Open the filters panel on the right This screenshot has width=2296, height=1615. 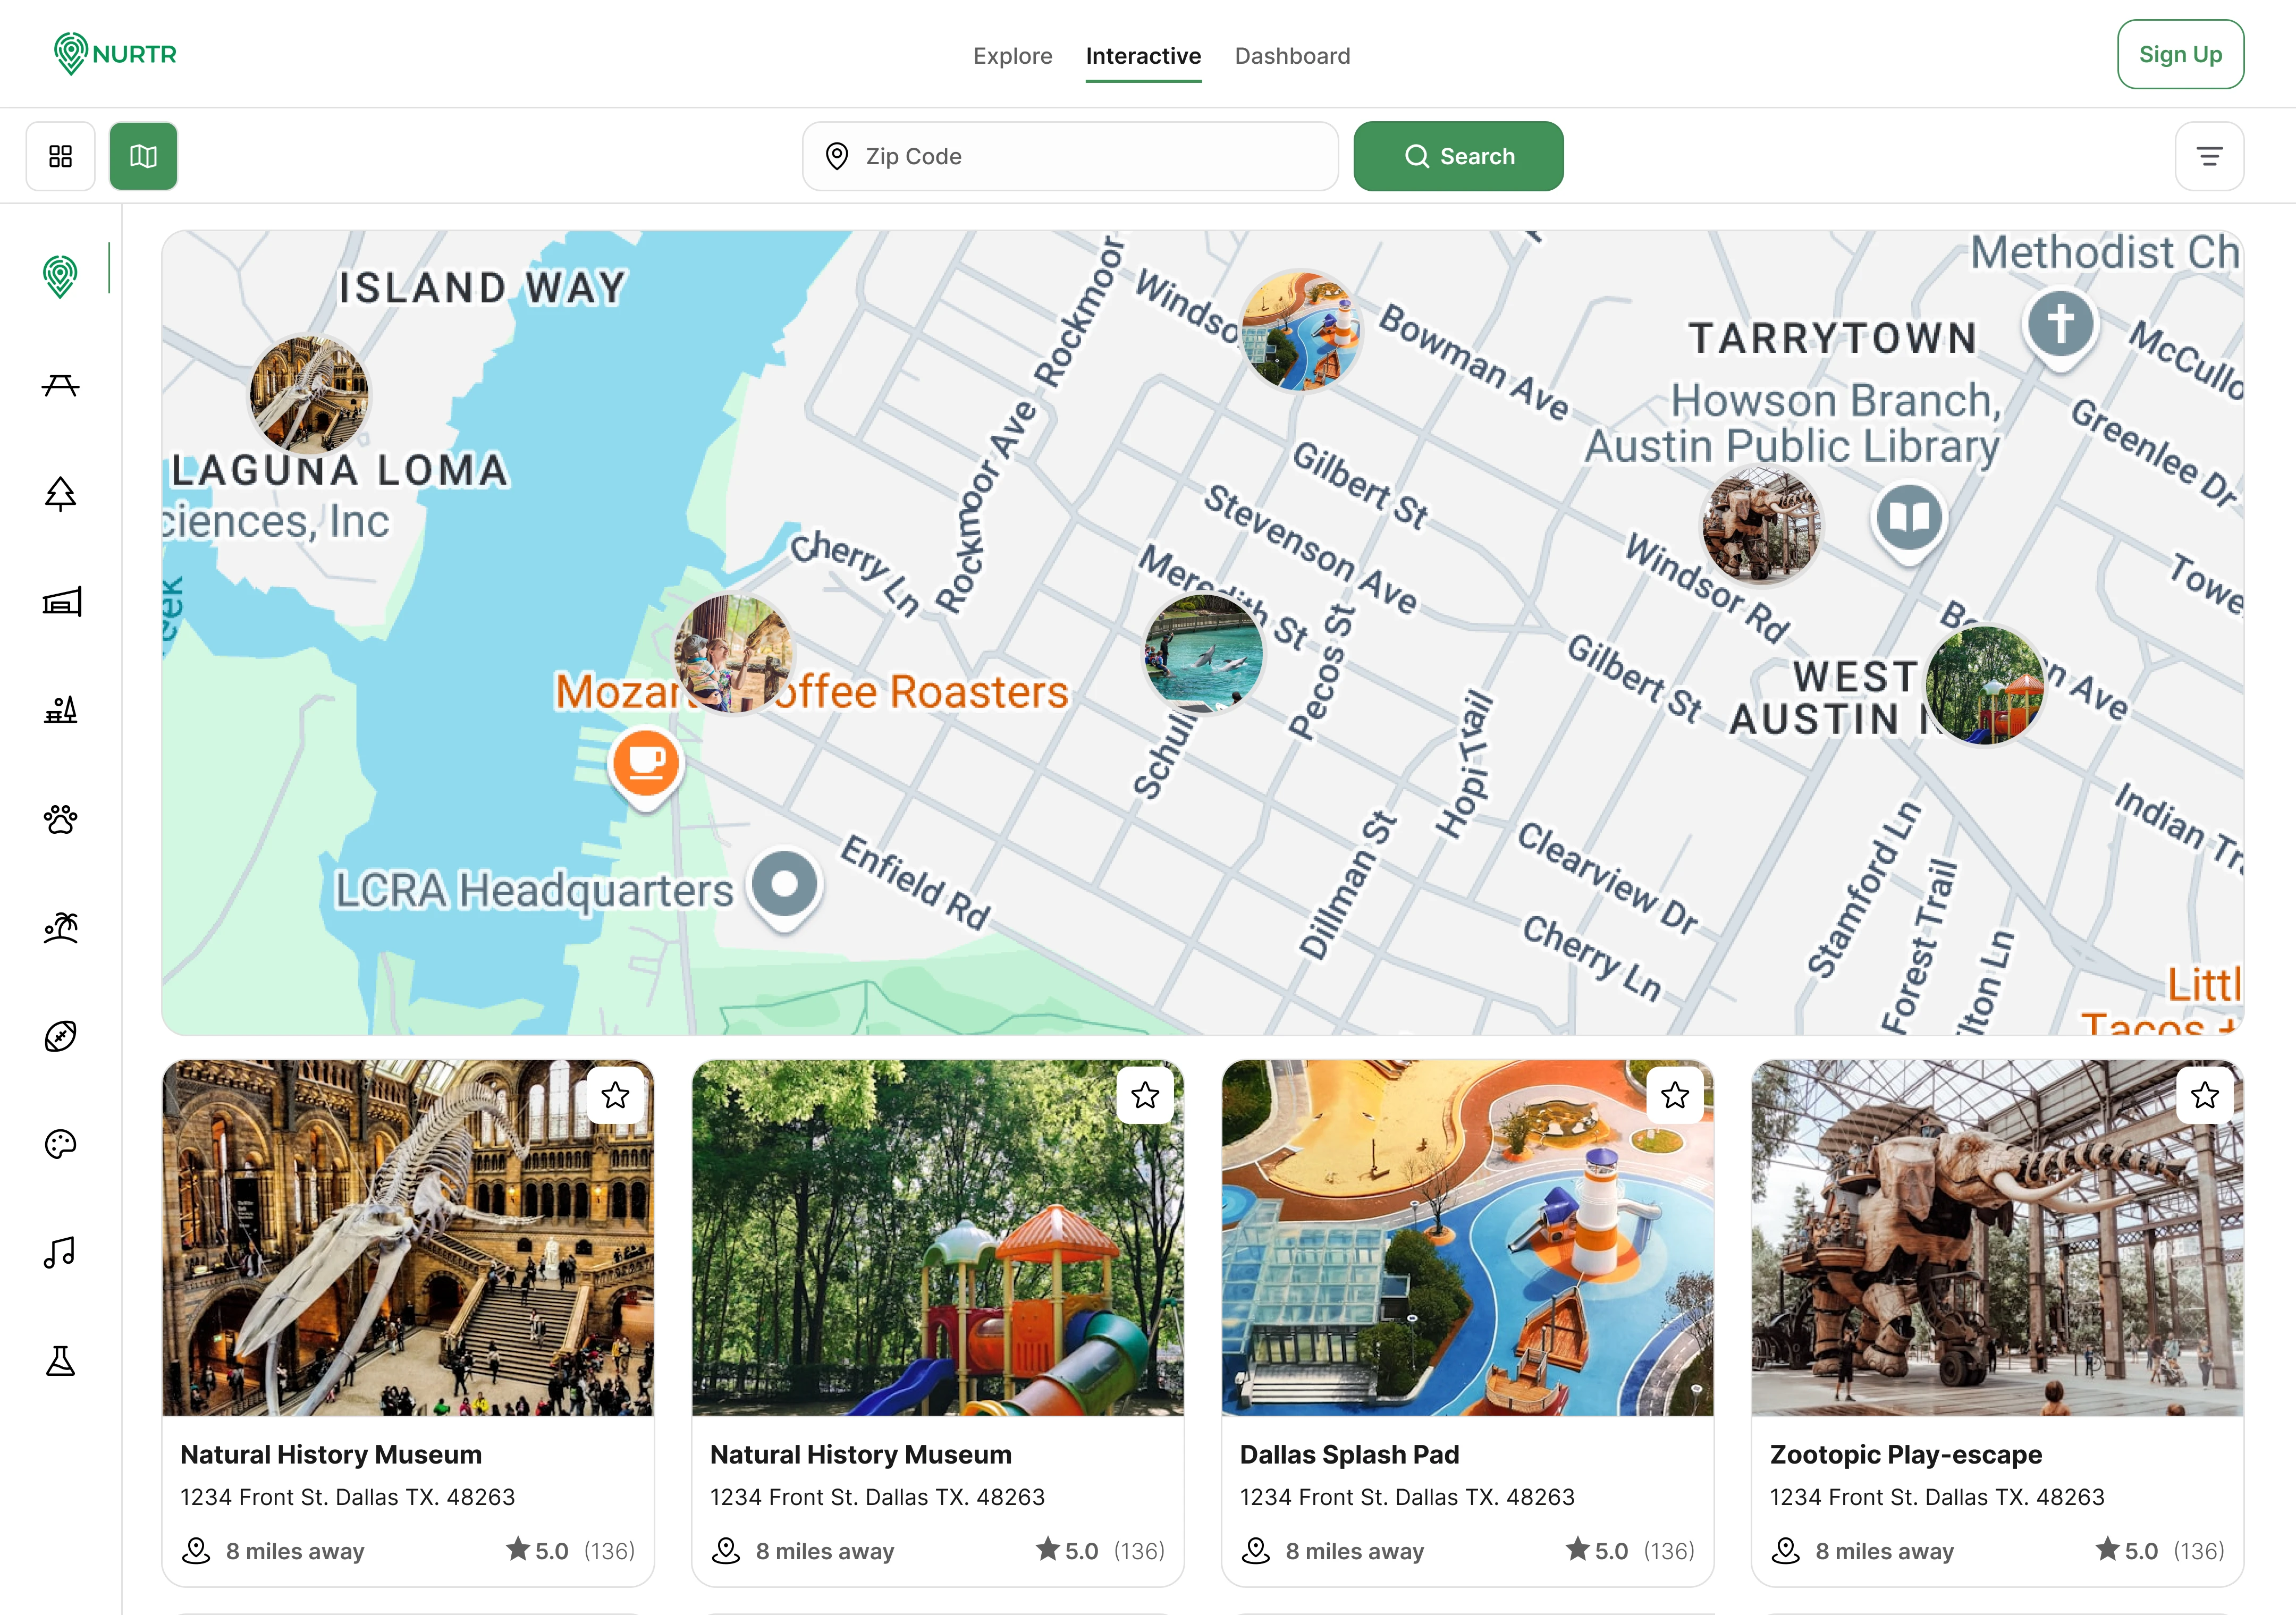tap(2209, 156)
